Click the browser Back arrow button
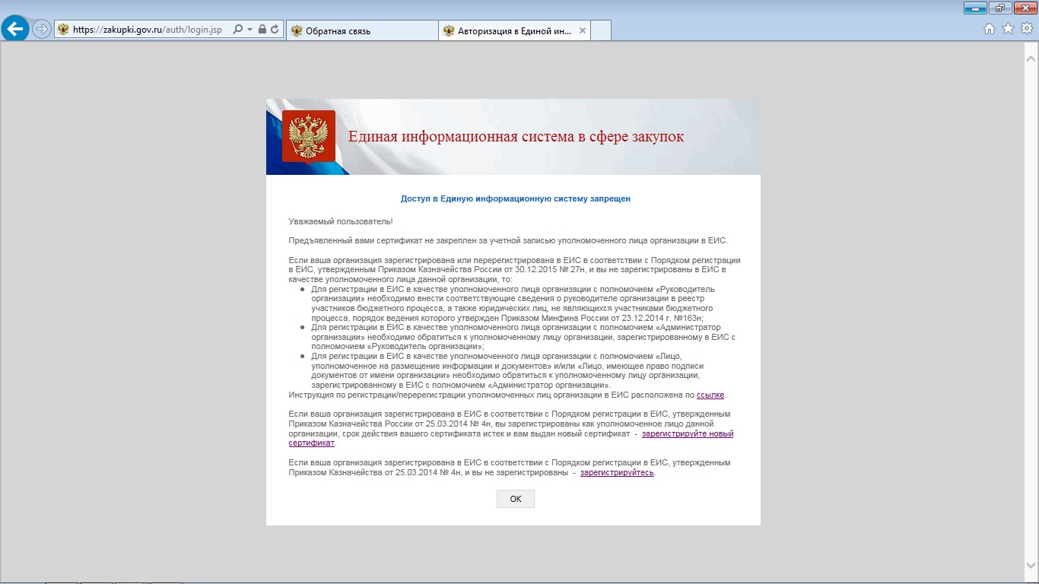Image resolution: width=1039 pixels, height=584 pixels. tap(15, 30)
